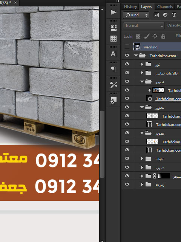This screenshot has height=242, width=181.
Task: Show the hidden warning layer
Action: pyautogui.click(x=127, y=46)
